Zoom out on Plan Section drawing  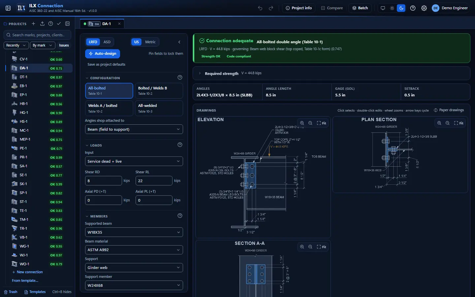[447, 123]
